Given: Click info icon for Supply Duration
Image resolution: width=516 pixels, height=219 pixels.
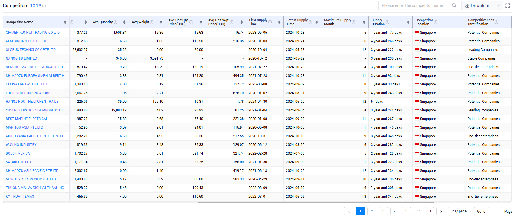Looking at the screenshot, I should click(x=387, y=22).
